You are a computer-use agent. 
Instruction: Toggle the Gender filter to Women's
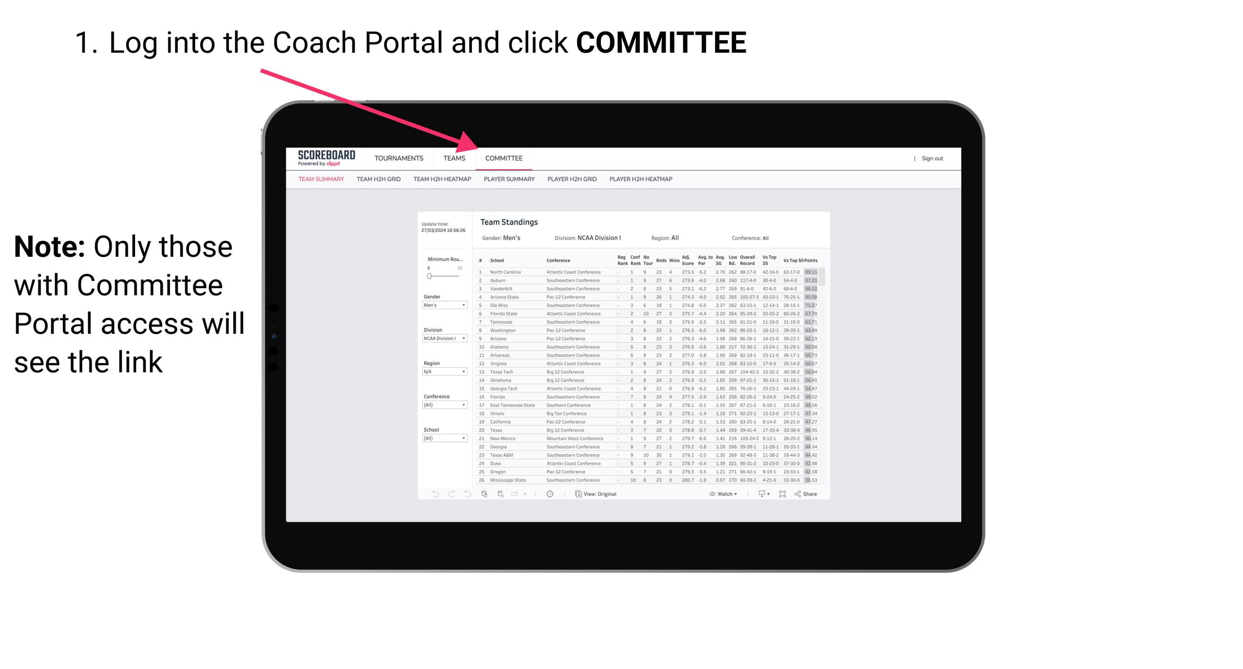pyautogui.click(x=445, y=306)
